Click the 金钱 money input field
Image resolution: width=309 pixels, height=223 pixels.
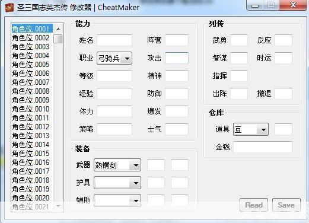click(x=263, y=147)
